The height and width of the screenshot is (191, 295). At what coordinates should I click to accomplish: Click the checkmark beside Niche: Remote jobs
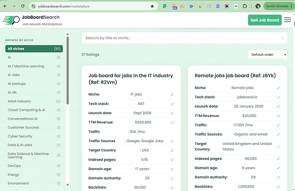278,88
